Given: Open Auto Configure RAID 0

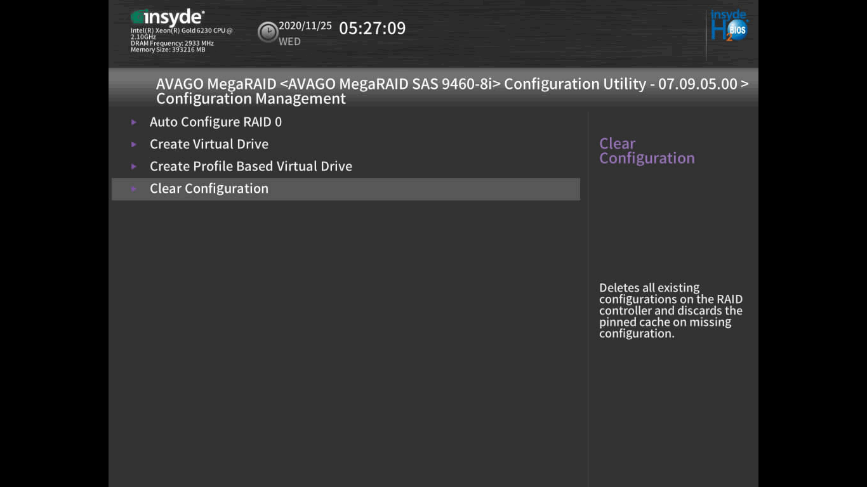Looking at the screenshot, I should tap(215, 122).
